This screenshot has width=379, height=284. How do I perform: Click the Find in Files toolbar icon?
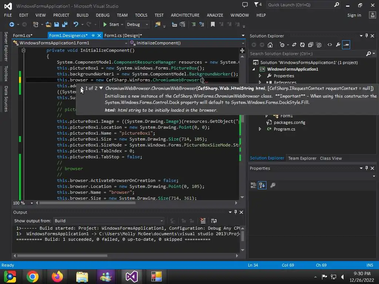click(x=158, y=24)
